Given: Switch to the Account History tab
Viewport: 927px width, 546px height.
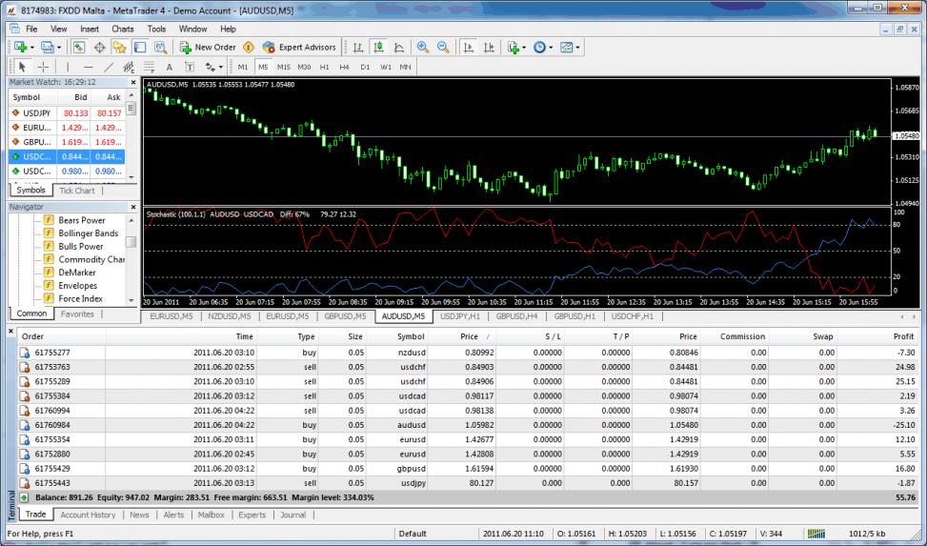Looking at the screenshot, I should pyautogui.click(x=88, y=515).
